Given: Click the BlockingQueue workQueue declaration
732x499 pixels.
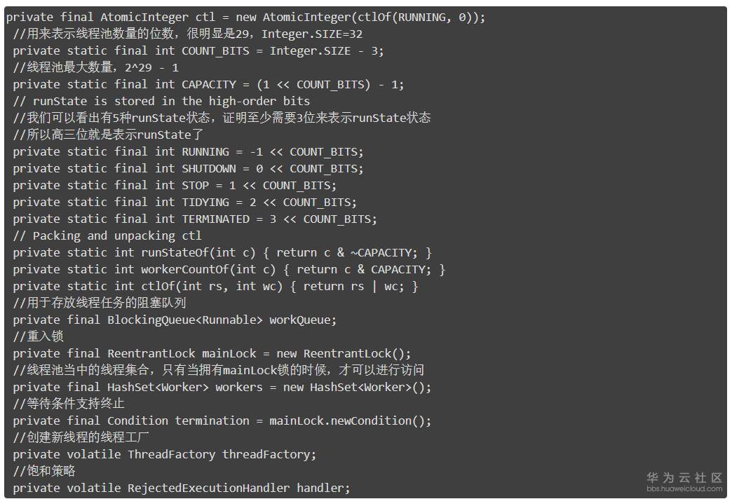Looking at the screenshot, I should pyautogui.click(x=174, y=320).
